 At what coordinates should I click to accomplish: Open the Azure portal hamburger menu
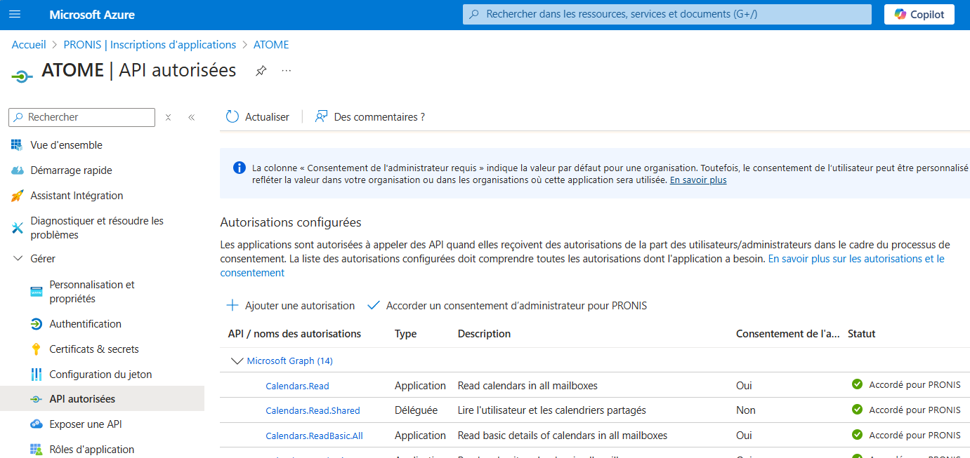point(15,15)
